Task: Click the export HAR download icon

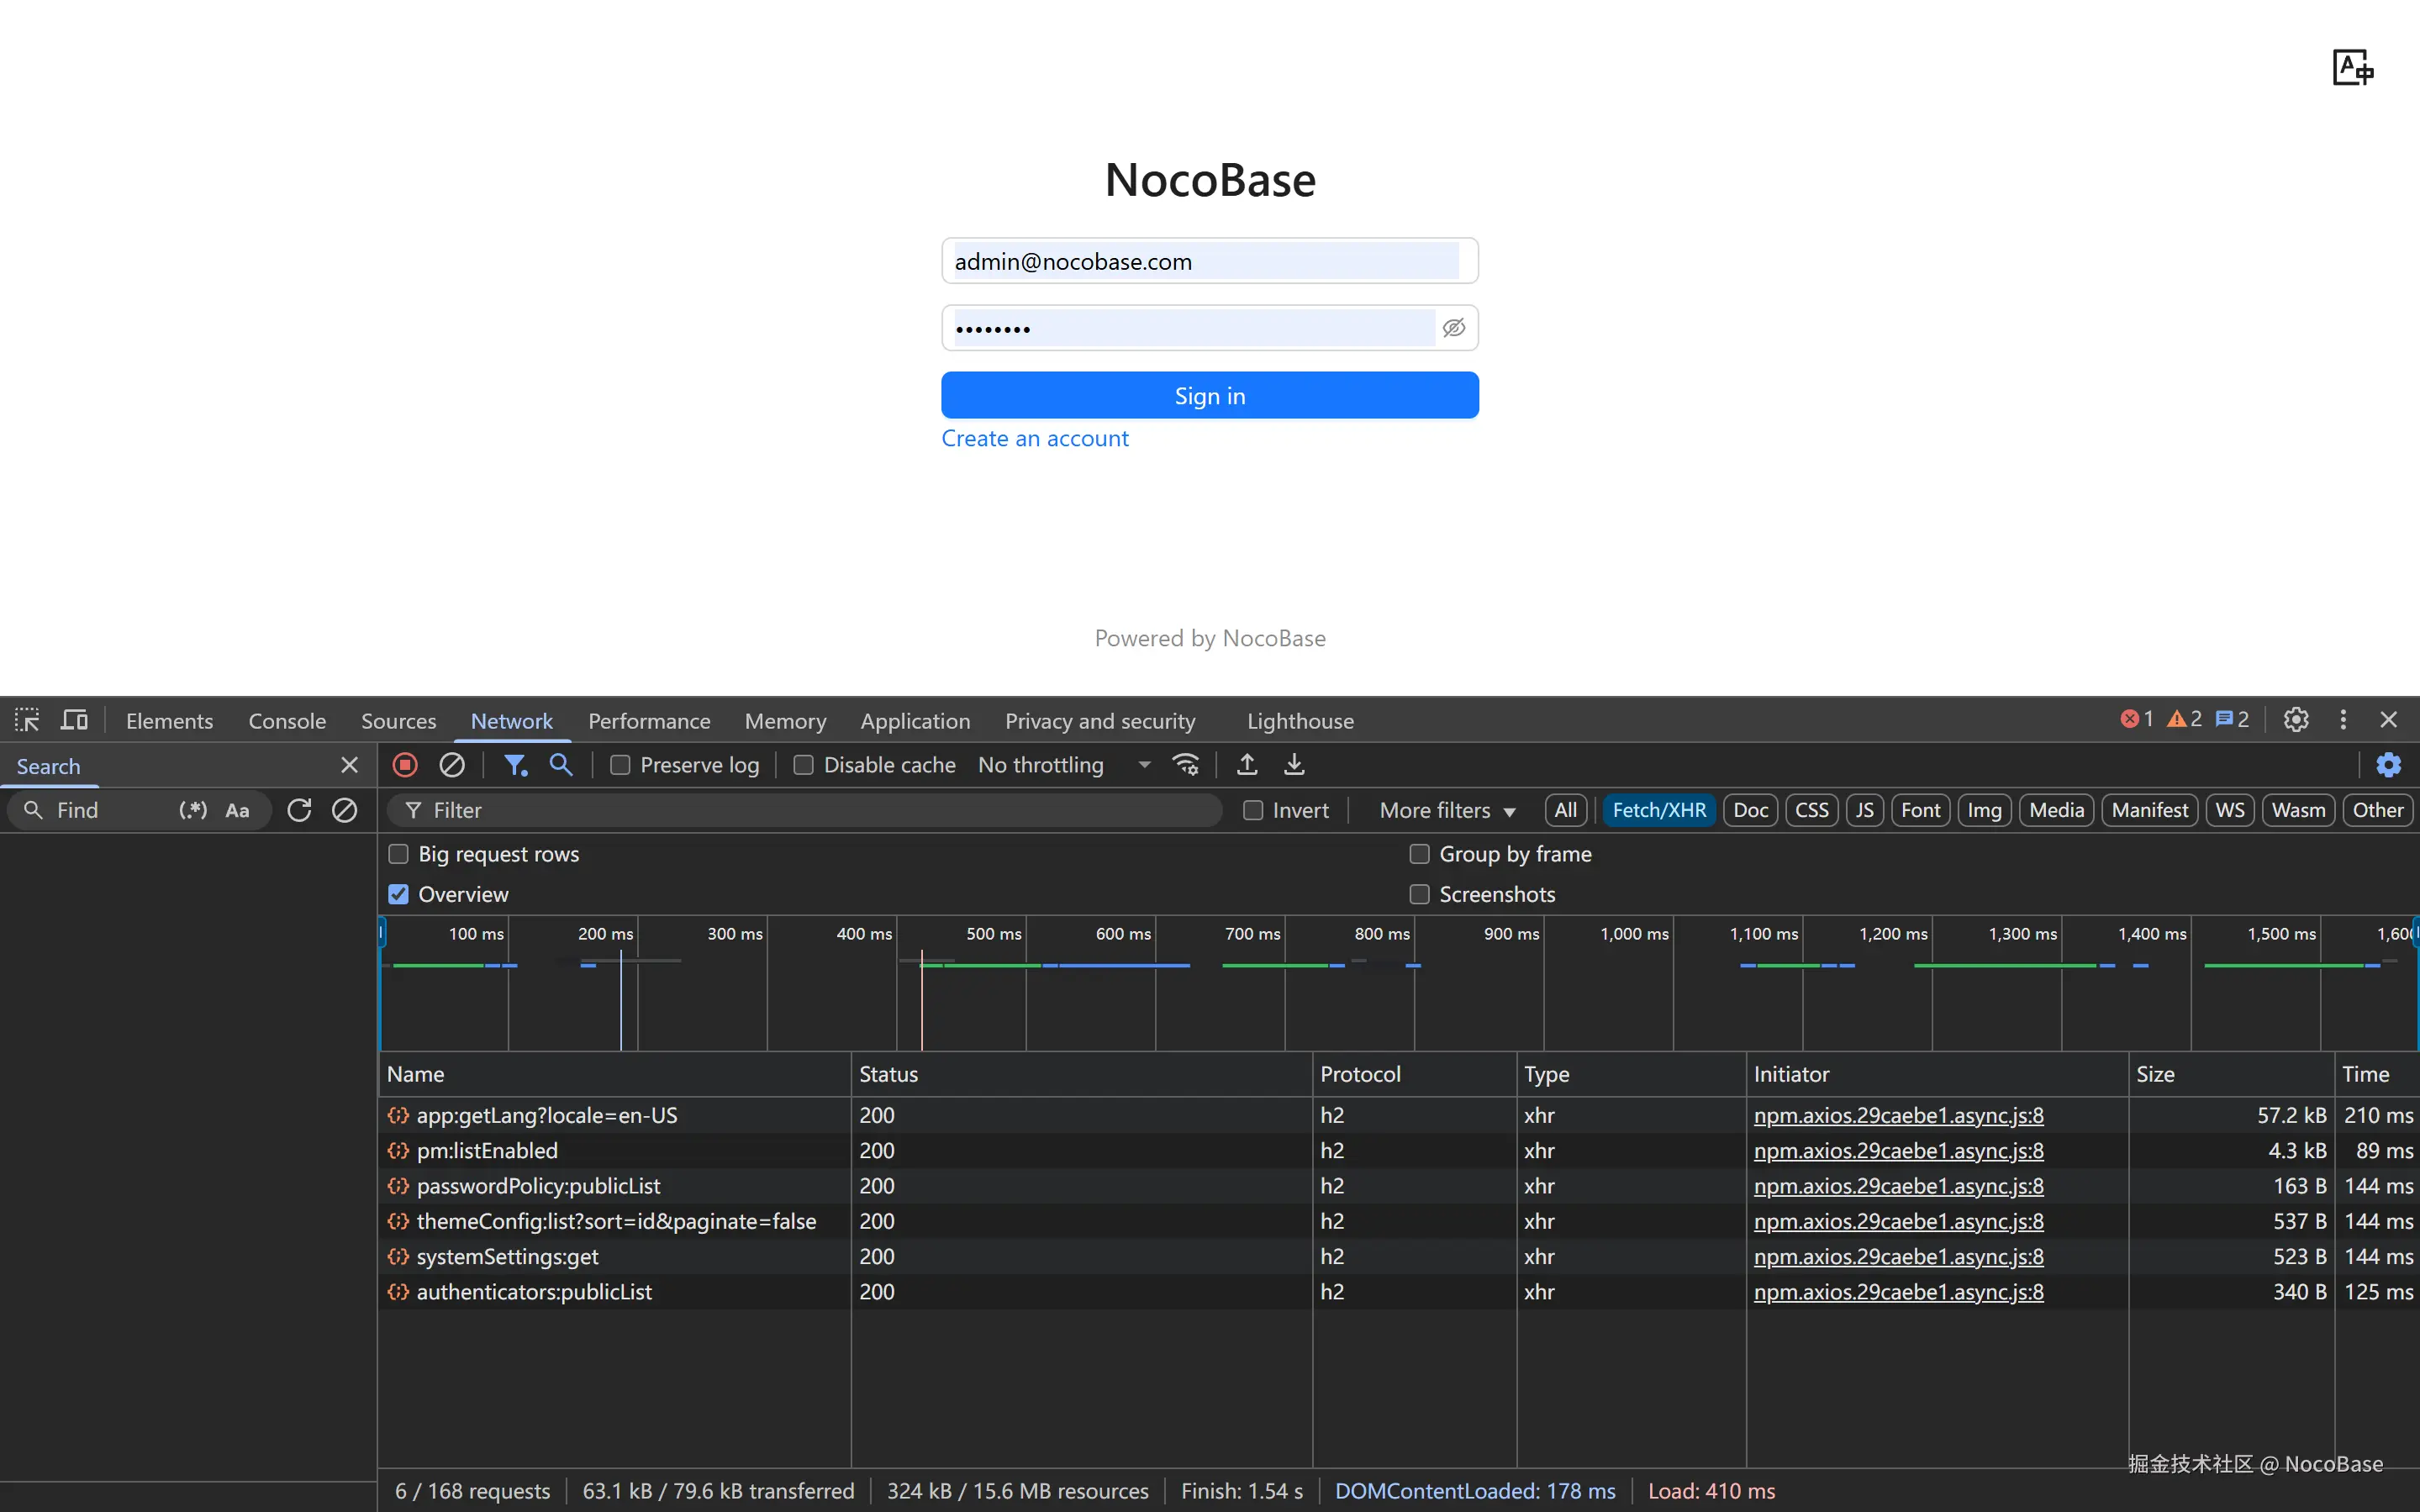Action: coord(1294,765)
